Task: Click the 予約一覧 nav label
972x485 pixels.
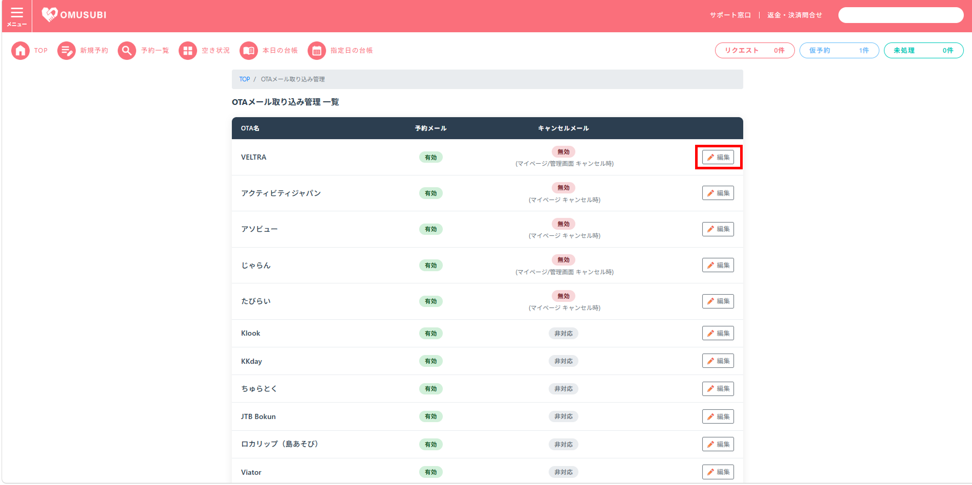Action: [x=155, y=51]
